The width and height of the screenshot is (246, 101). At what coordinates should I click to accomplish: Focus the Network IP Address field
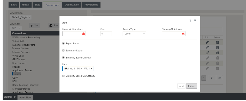coord(74,34)
